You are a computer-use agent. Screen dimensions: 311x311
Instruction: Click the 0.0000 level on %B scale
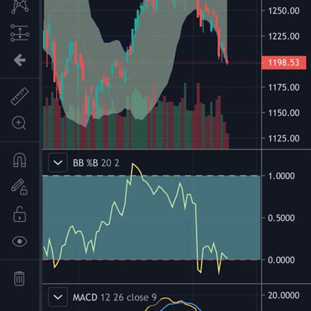tap(281, 260)
